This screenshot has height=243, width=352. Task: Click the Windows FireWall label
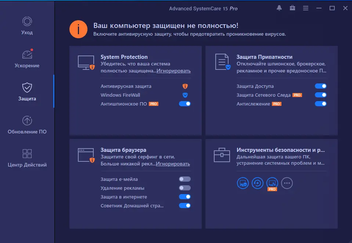coord(120,95)
